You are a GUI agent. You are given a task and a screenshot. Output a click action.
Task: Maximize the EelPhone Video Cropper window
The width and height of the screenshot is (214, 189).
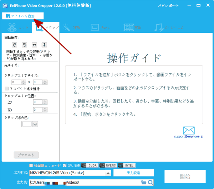[x=198, y=5]
